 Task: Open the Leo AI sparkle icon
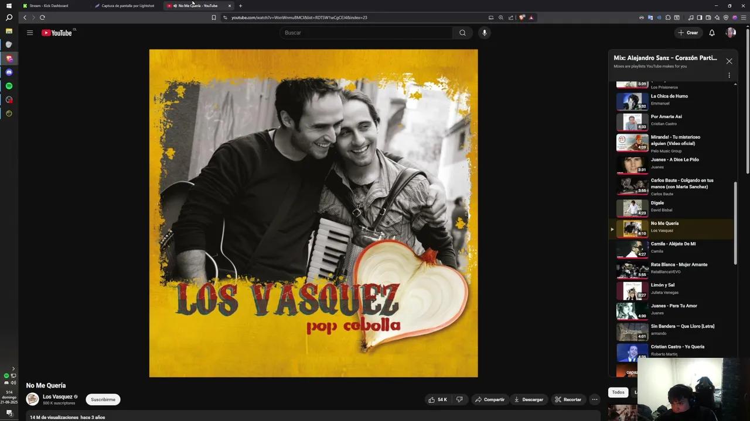[x=717, y=18]
